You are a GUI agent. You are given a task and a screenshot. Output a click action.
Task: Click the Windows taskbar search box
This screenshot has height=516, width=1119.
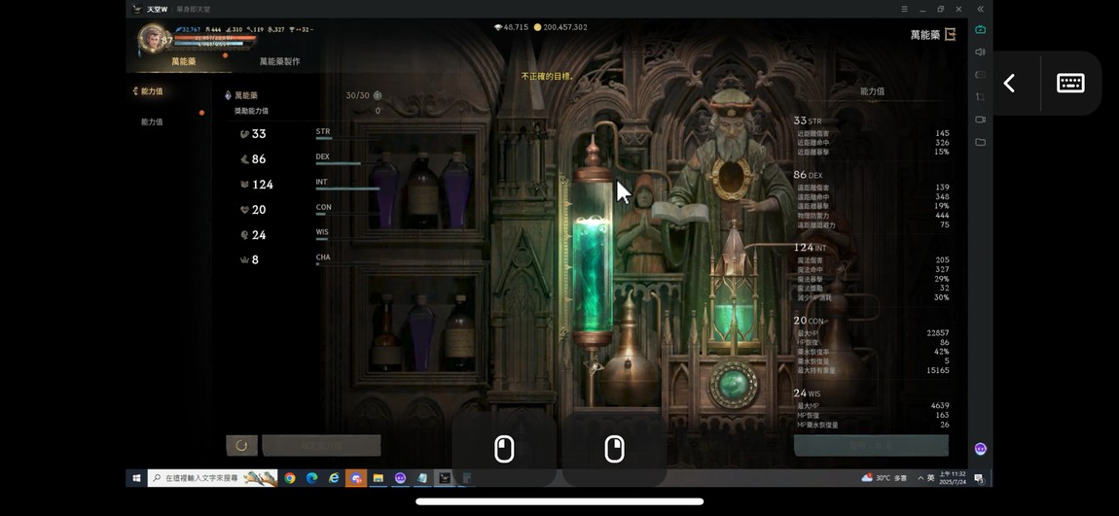pyautogui.click(x=213, y=478)
